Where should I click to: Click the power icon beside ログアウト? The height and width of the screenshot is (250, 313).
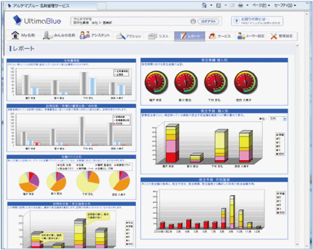(193, 21)
